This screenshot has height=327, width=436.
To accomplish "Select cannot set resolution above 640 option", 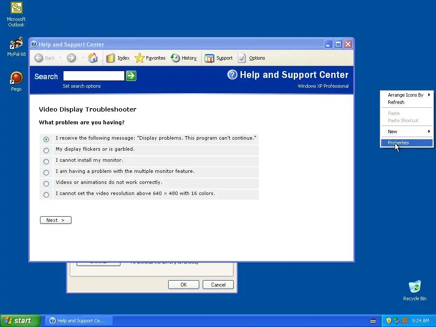I will pos(46,195).
